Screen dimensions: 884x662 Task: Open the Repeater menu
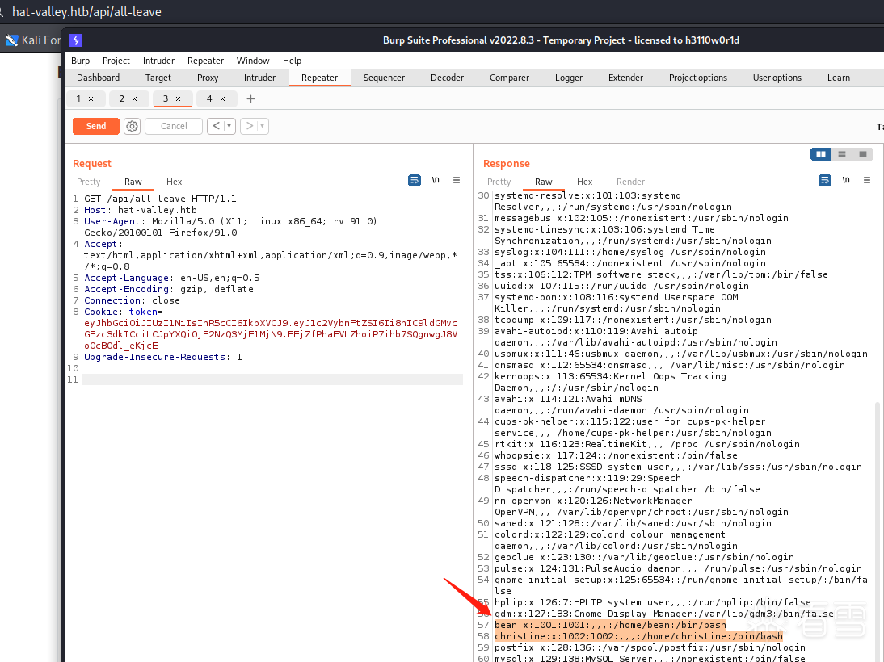click(205, 61)
